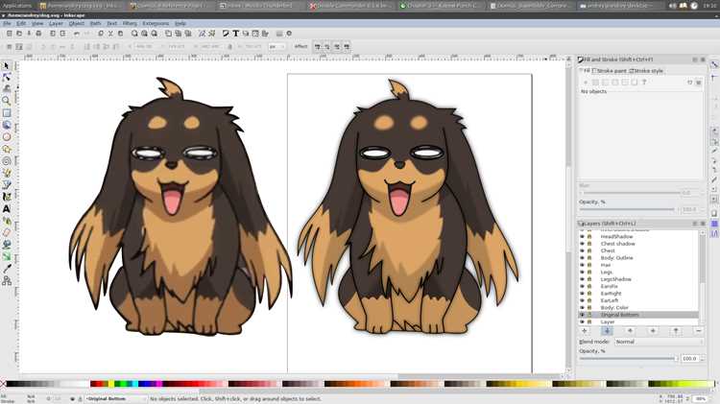Delete current layer with minus button
This screenshot has width=720, height=404.
coord(699,330)
